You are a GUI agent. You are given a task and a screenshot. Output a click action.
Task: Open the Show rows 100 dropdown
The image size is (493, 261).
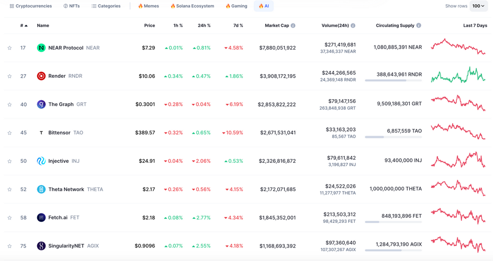(x=478, y=6)
